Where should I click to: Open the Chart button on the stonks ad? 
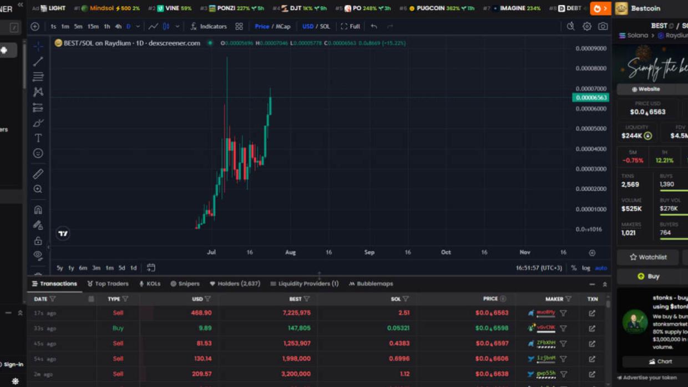660,361
